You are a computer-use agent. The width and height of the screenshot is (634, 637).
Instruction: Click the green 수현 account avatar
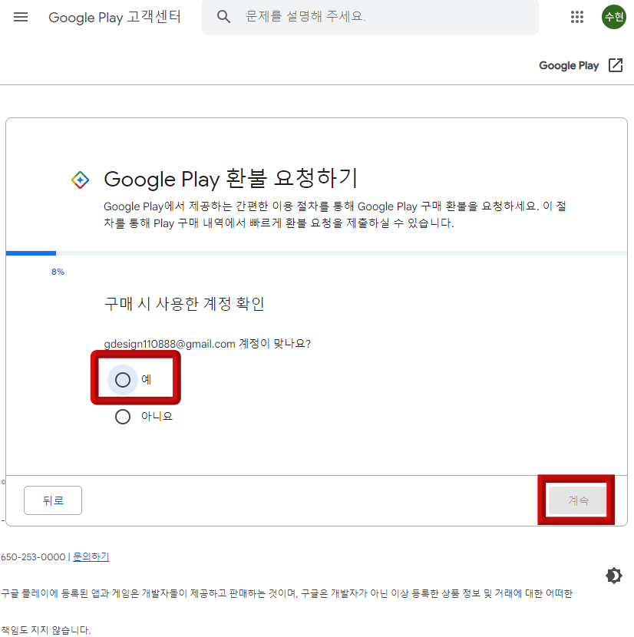click(x=613, y=16)
